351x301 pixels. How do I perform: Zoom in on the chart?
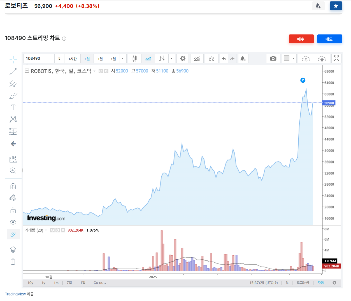pyautogui.click(x=13, y=170)
